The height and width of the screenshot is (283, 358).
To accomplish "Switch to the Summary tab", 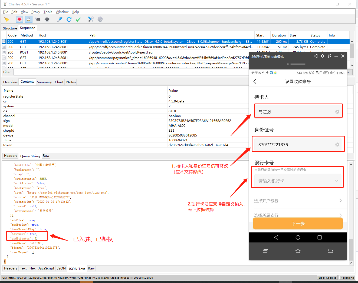I will (x=44, y=82).
